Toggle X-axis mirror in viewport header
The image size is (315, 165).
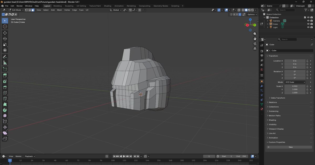coord(234,14)
